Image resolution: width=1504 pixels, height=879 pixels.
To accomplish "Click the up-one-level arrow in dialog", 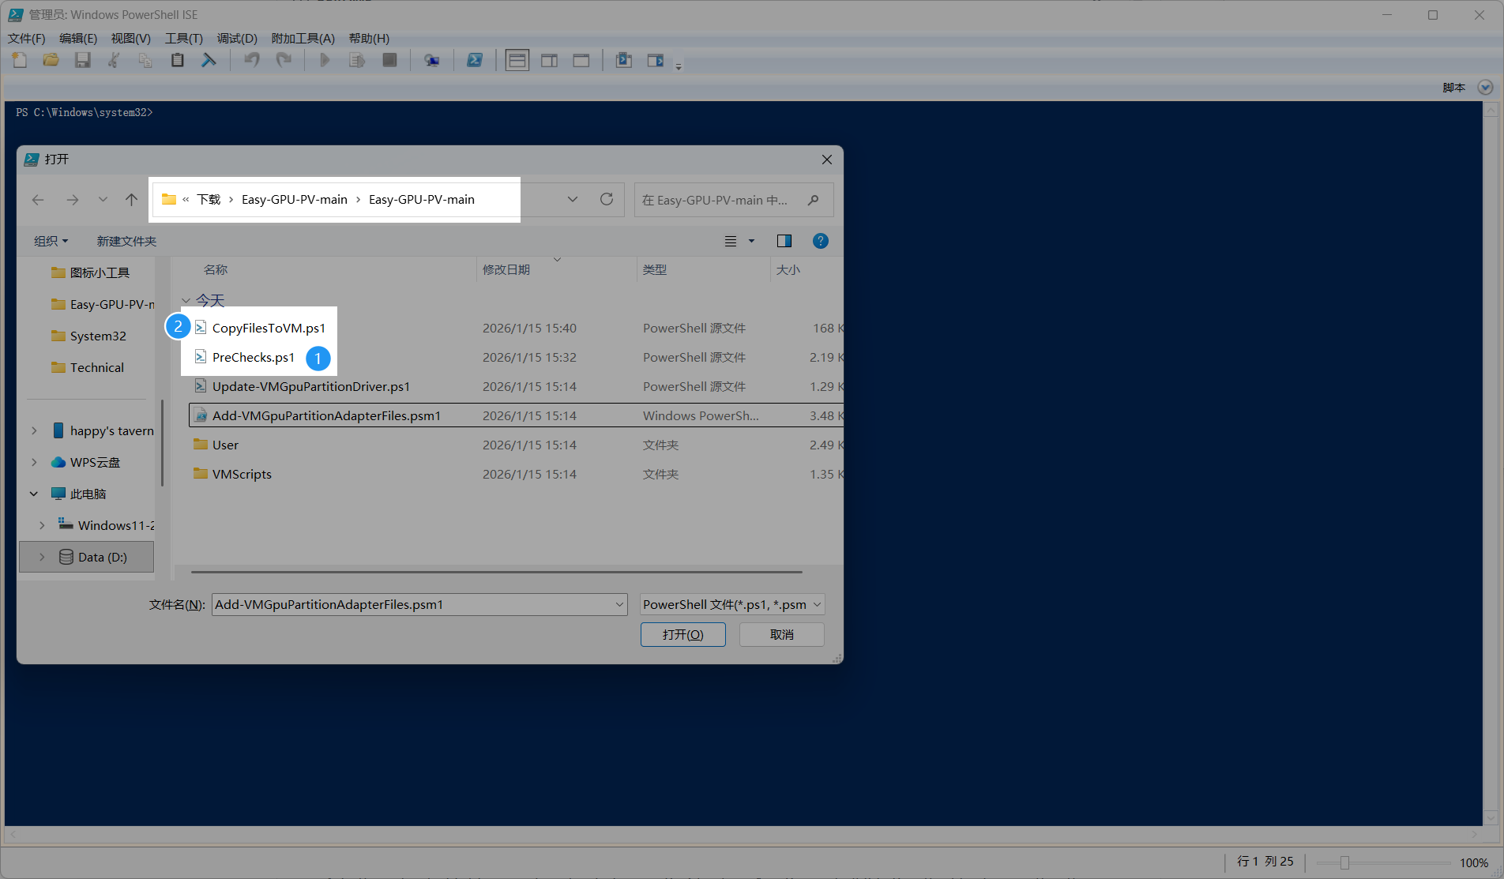I will (131, 200).
